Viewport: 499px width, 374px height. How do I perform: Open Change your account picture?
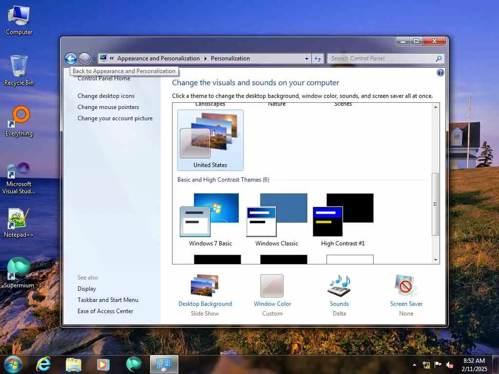click(115, 118)
